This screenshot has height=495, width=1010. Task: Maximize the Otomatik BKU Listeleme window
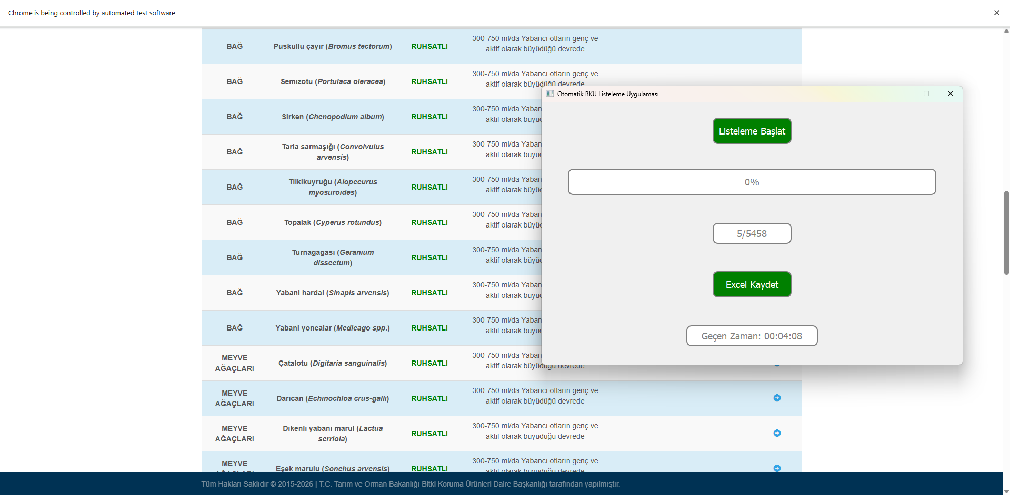tap(926, 94)
